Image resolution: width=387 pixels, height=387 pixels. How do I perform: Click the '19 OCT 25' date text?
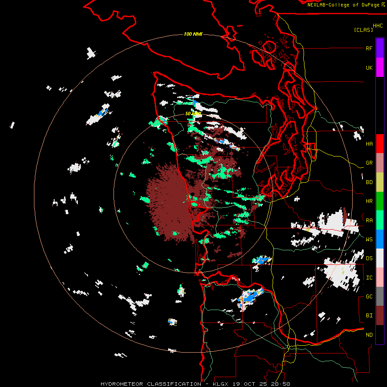click(249, 384)
